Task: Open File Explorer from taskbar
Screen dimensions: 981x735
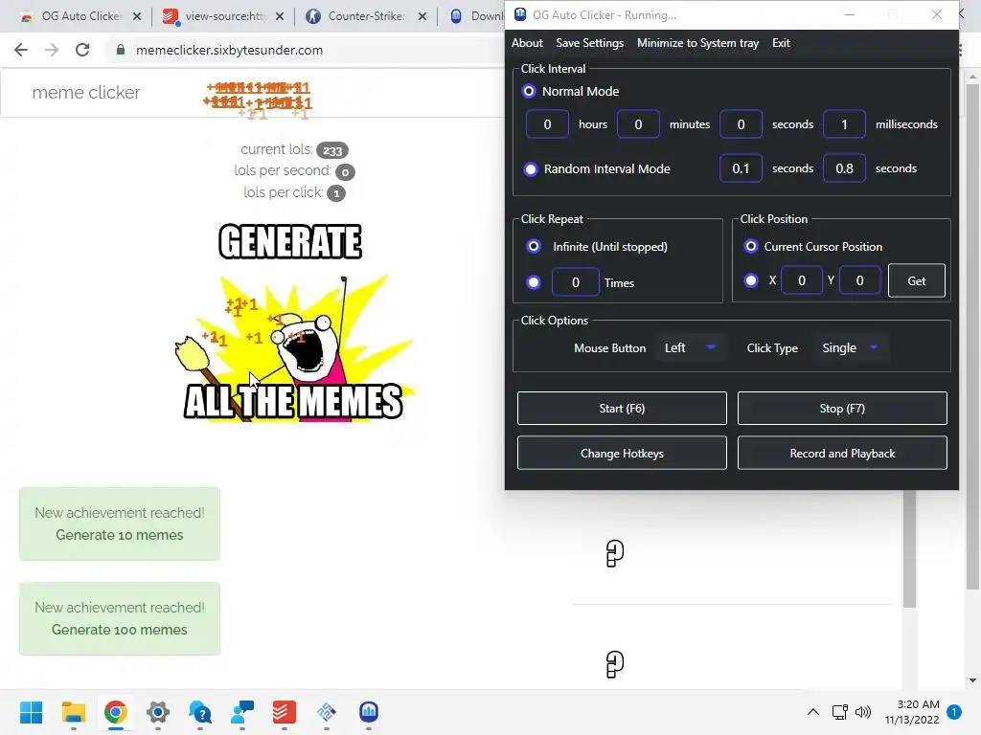Action: pyautogui.click(x=73, y=712)
